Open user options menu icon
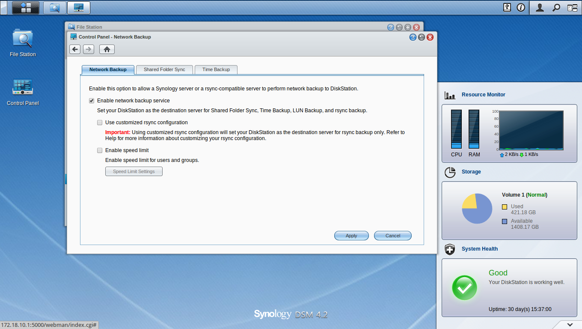 pyautogui.click(x=540, y=7)
